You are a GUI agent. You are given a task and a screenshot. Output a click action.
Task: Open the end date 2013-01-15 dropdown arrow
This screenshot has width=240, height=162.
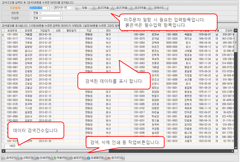tap(72, 8)
